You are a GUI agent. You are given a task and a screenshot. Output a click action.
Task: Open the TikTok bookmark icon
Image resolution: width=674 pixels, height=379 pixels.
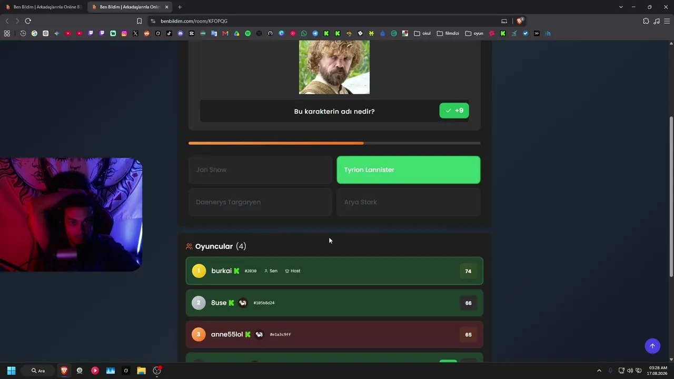pos(169,33)
